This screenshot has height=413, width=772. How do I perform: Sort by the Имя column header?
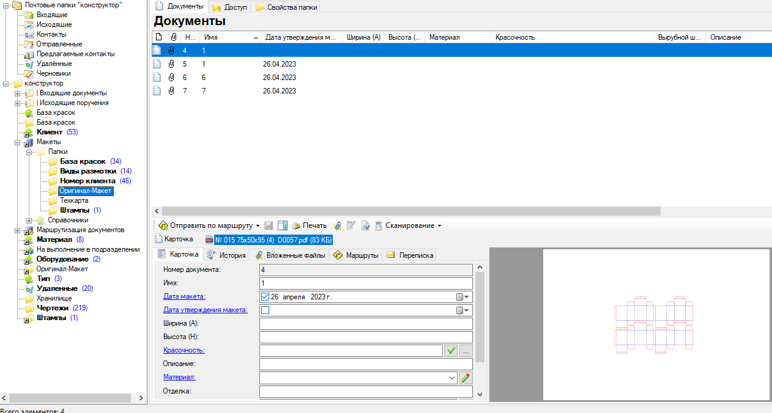tap(230, 37)
